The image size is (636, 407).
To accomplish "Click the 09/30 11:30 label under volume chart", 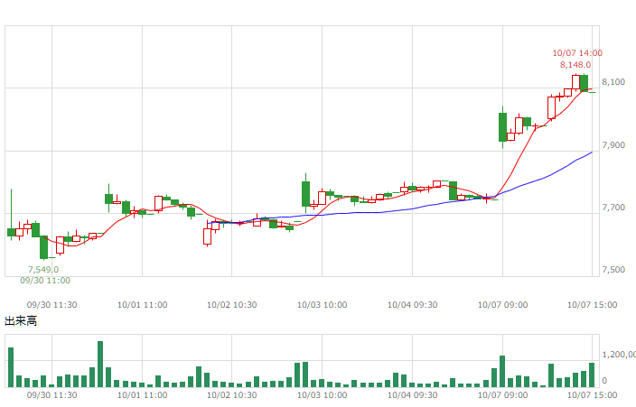I will click(51, 395).
